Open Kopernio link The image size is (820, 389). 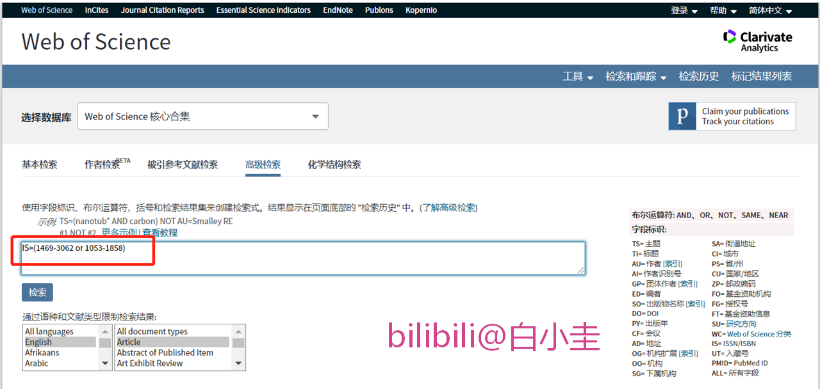pos(421,10)
